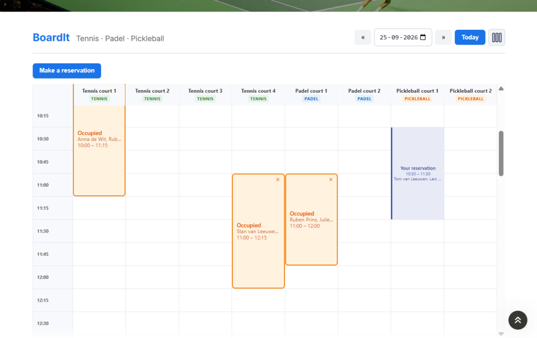537x338 pixels.
Task: Grab the schedule vertical scrollbar thumb
Action: (501, 153)
